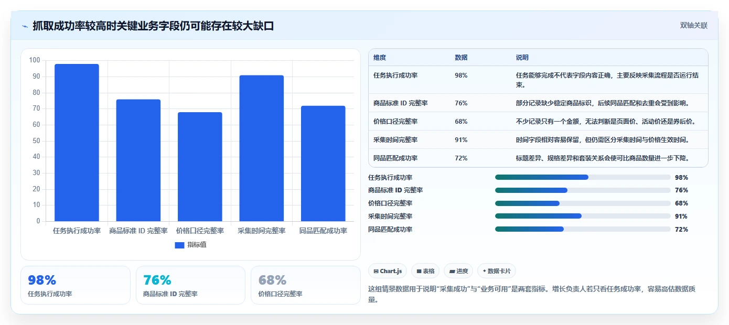Open the 76% 商品标准 ID 完整率 stat card
Image resolution: width=729 pixels, height=325 pixels.
click(190, 285)
